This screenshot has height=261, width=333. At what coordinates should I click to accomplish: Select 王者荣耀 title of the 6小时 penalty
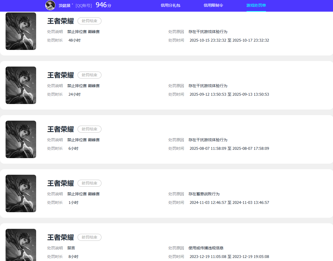click(61, 129)
